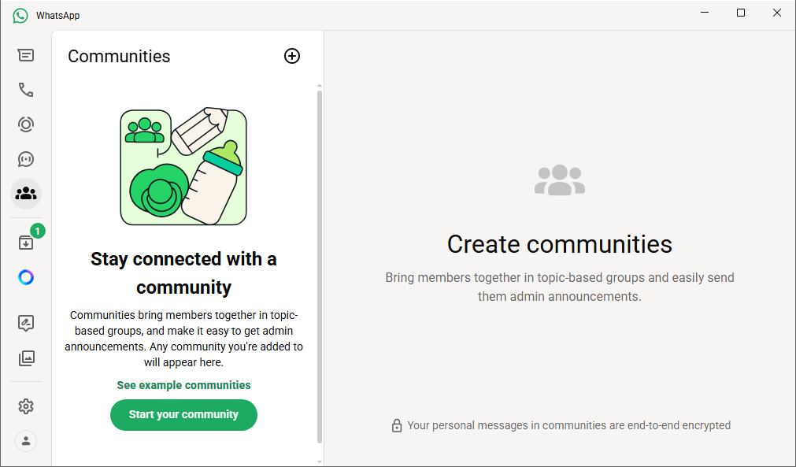Screen dimensions: 796x467
Task: Open the Meta AI colored ring icon
Action: click(26, 277)
